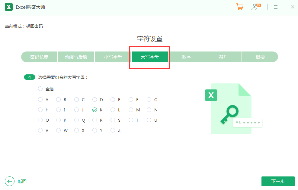Viewport: 298px width, 190px height.
Task: Check uppercase letter H
Action: coord(40,110)
